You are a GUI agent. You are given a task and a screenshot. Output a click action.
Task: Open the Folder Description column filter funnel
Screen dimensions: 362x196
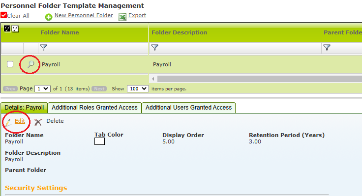[x=154, y=48]
